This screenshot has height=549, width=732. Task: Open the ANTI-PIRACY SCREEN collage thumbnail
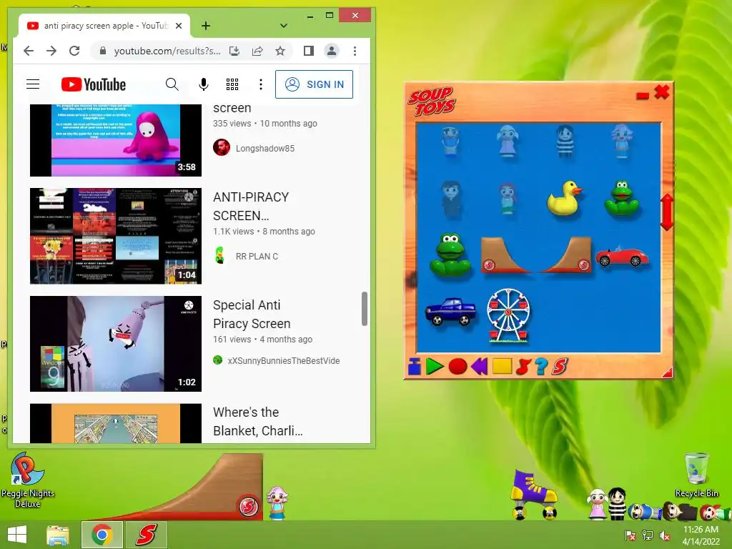tap(116, 236)
